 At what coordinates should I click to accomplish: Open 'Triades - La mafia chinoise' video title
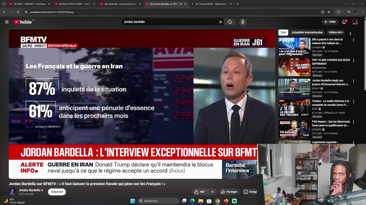[x=330, y=103]
